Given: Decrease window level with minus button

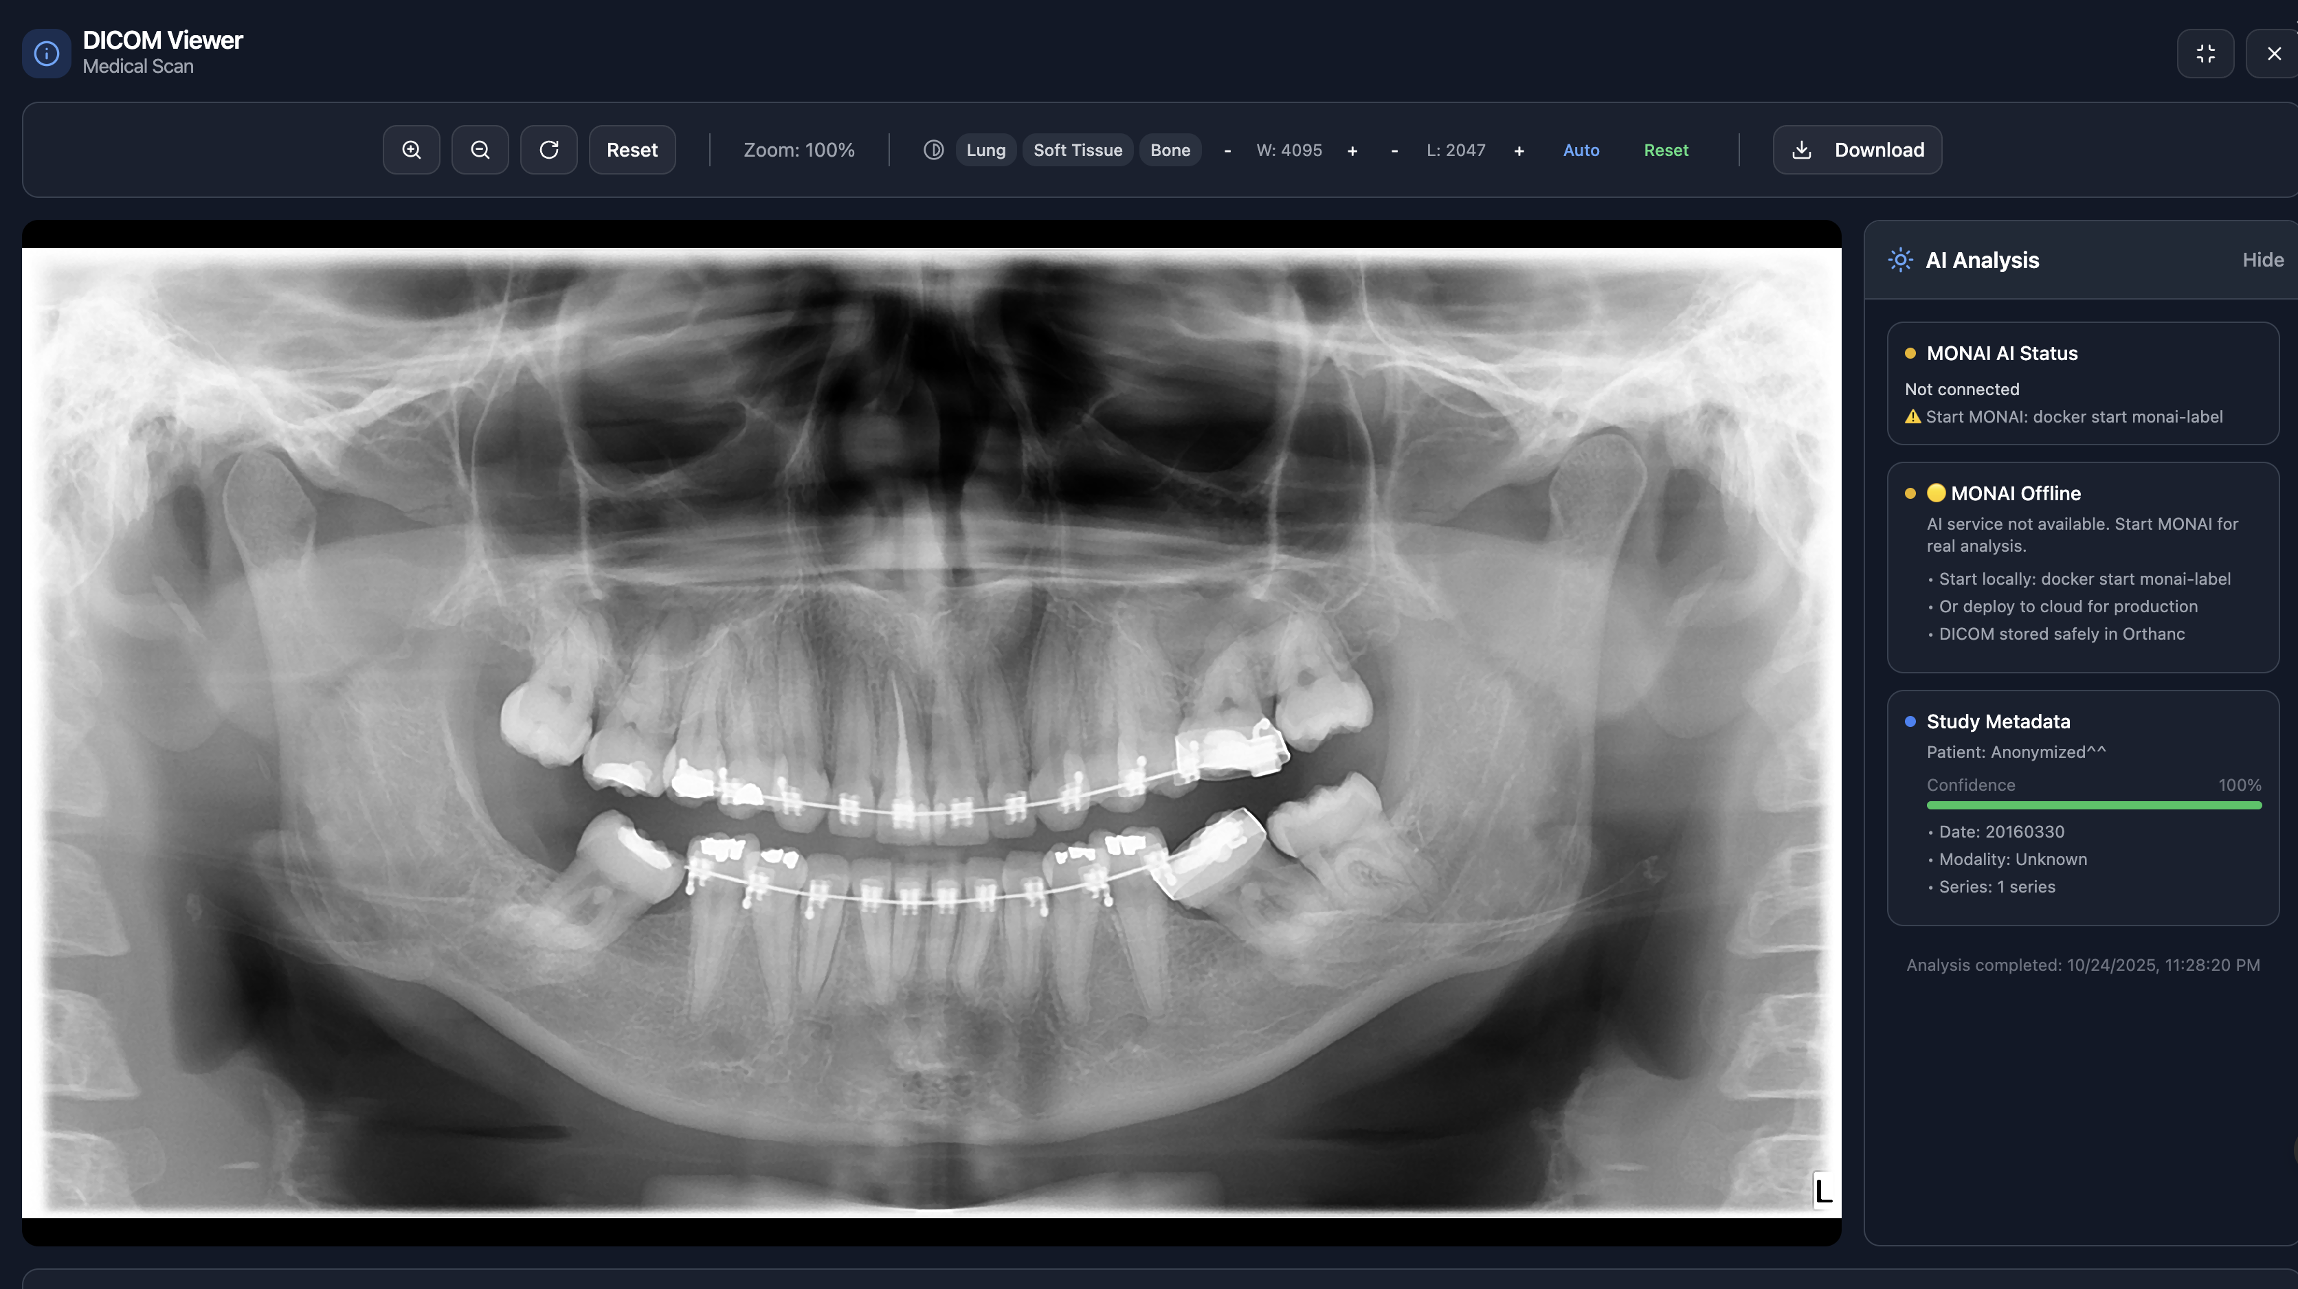Looking at the screenshot, I should (x=1394, y=150).
